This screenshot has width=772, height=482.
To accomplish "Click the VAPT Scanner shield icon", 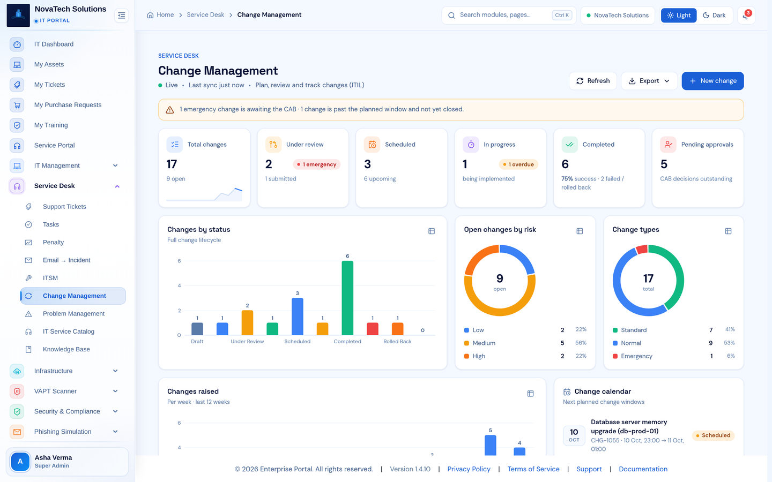I will point(17,391).
